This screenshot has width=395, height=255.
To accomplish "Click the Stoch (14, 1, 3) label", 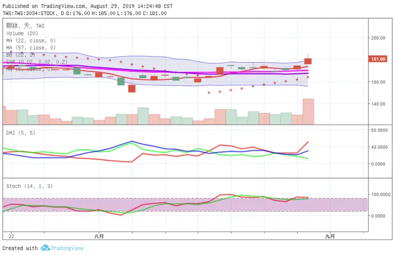I will pyautogui.click(x=29, y=186).
